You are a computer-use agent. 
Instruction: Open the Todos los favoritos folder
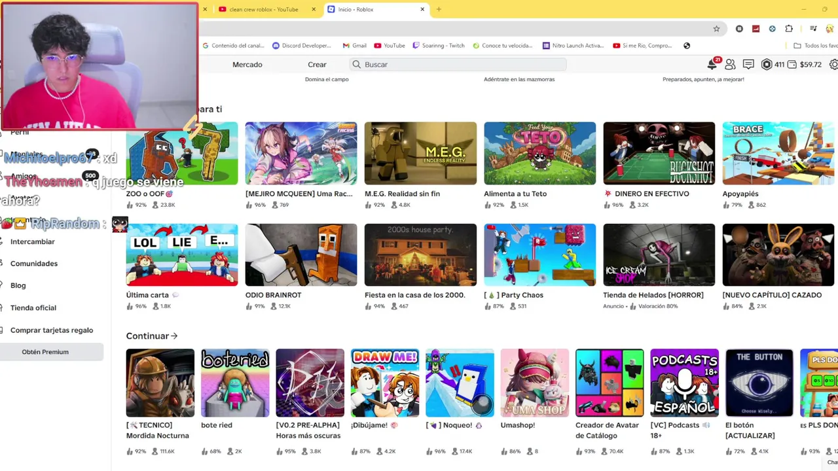point(816,46)
